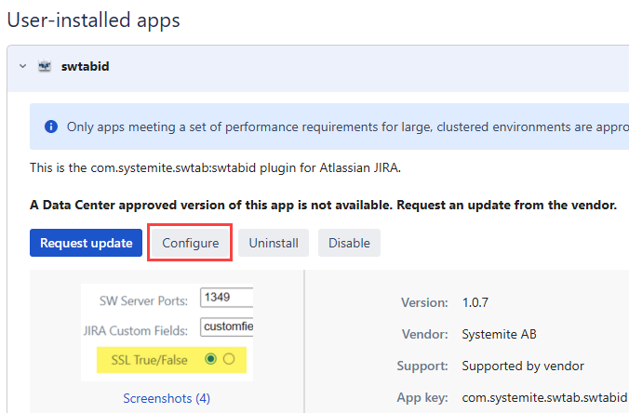Select the checked SSL True radio button
This screenshot has height=413, width=629.
tap(210, 359)
